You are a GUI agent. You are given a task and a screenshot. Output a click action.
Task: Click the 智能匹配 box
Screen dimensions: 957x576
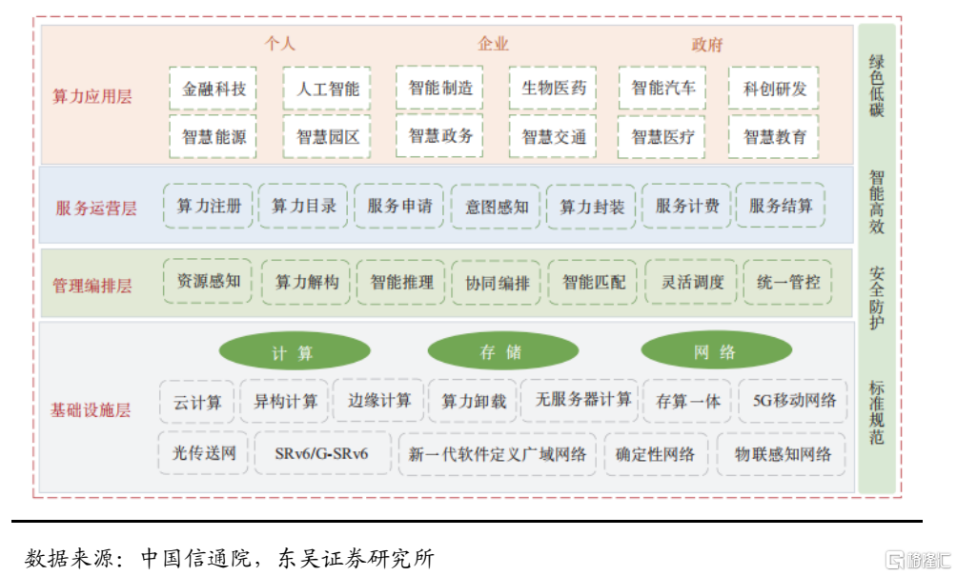tap(593, 282)
